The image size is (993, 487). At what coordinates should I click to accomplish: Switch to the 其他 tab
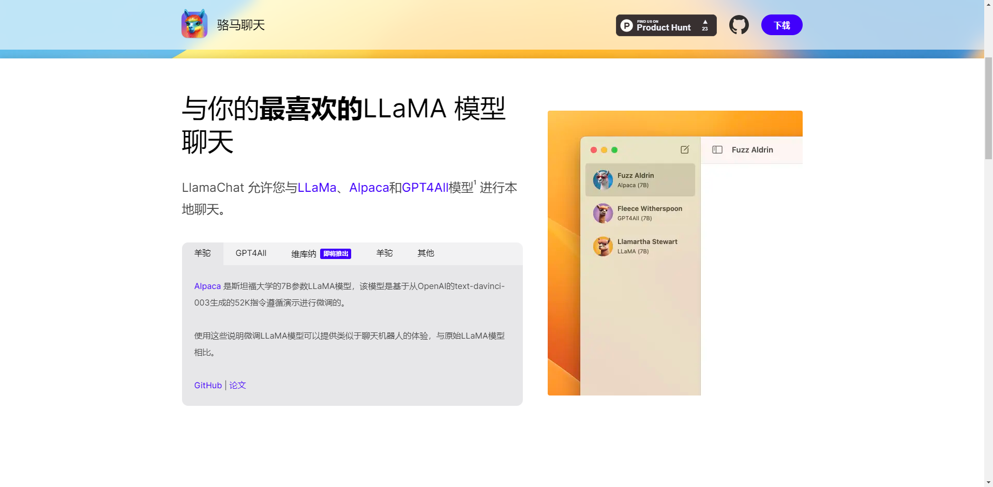coord(426,253)
